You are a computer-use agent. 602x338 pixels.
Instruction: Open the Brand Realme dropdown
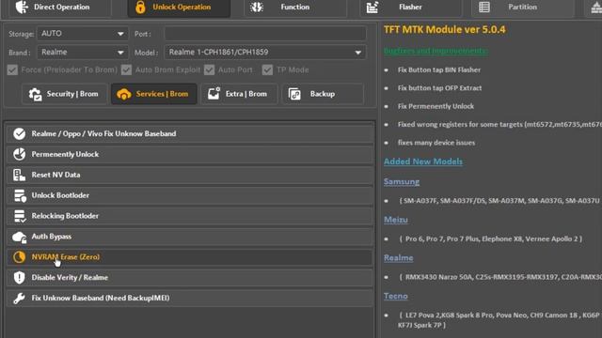tap(83, 53)
